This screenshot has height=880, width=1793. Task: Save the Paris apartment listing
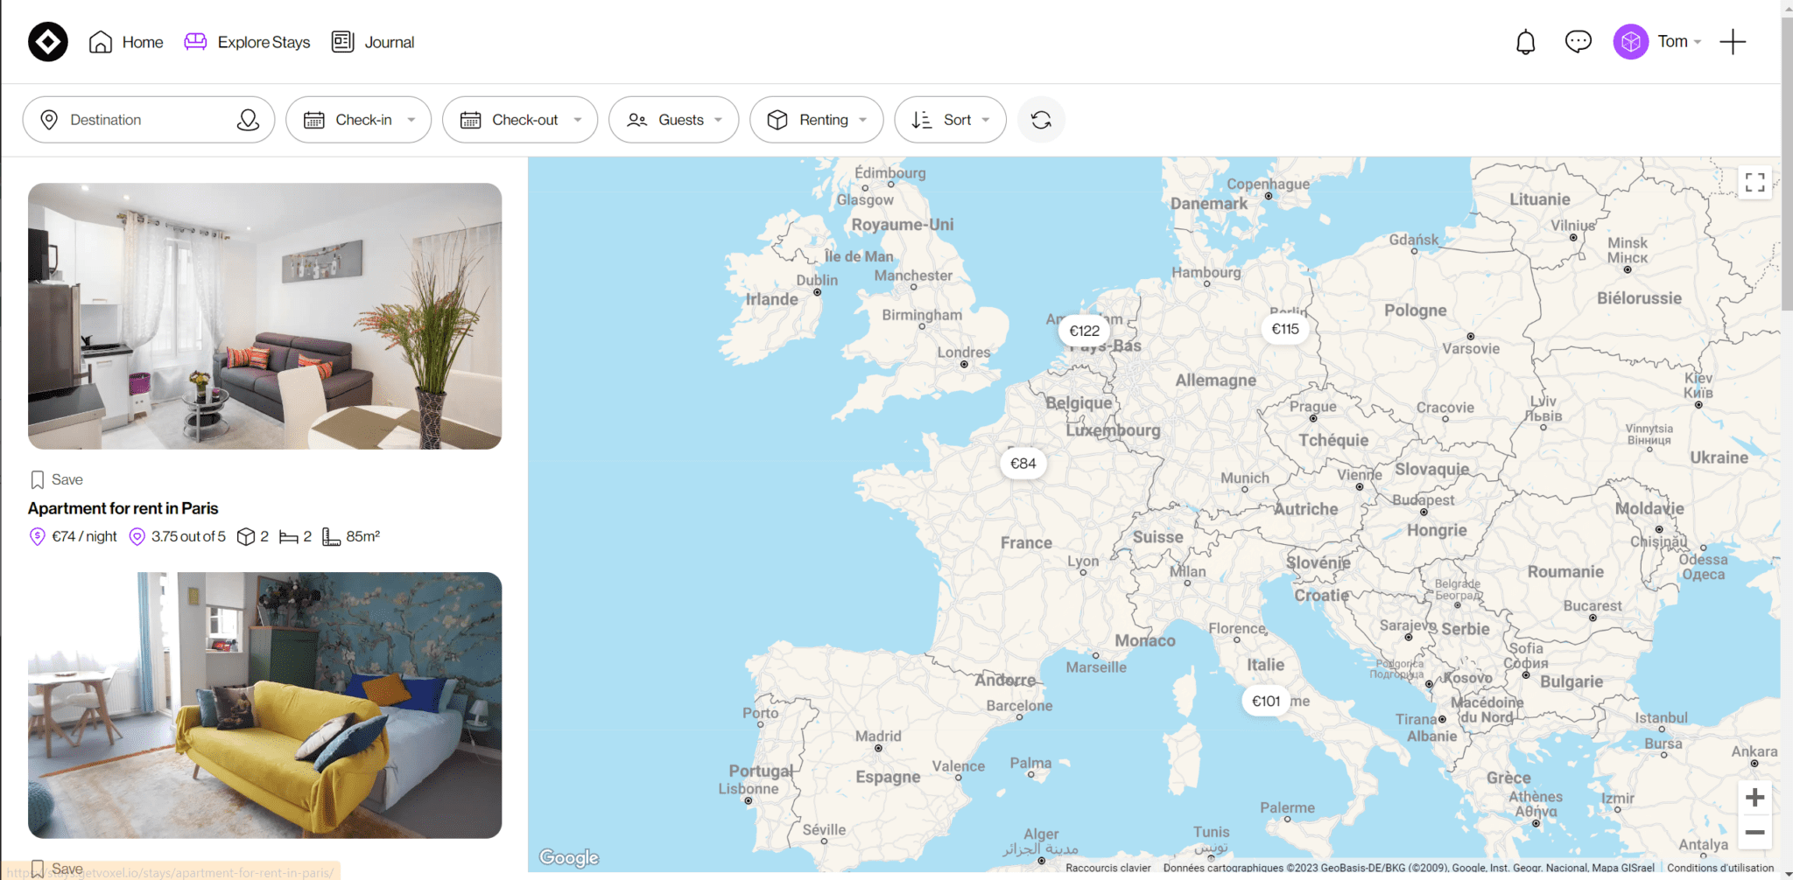click(57, 479)
